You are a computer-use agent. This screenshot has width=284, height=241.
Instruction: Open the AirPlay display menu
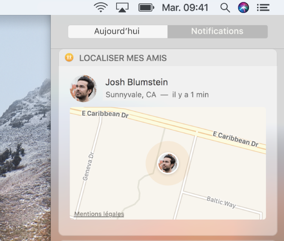click(122, 8)
